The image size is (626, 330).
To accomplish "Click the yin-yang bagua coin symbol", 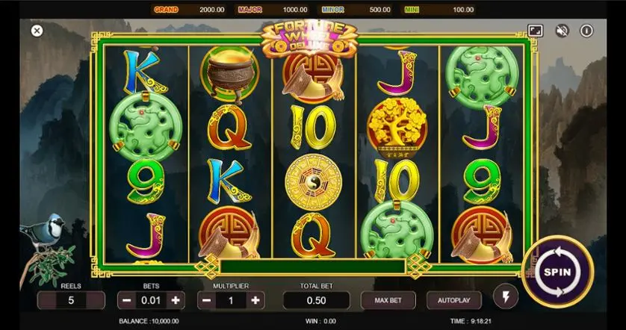I will pyautogui.click(x=313, y=182).
